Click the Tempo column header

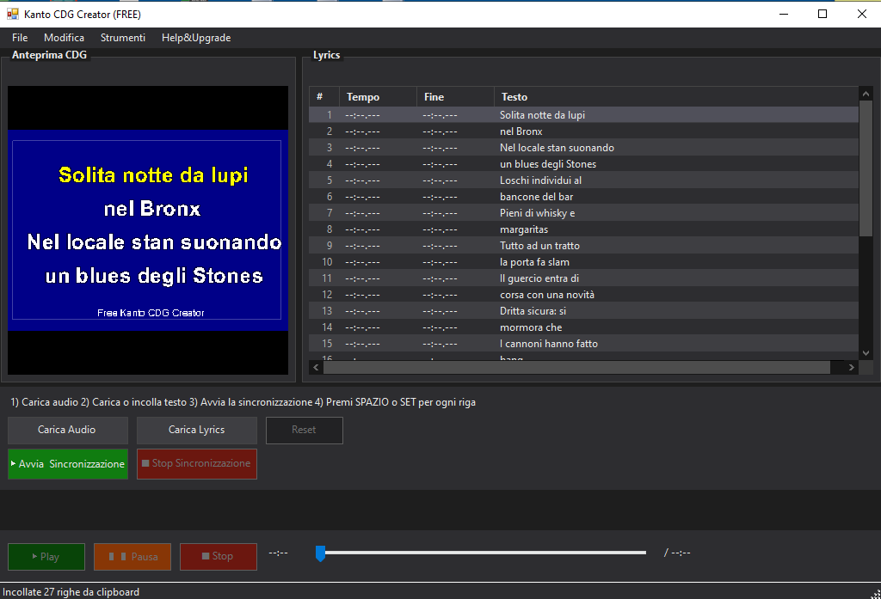coord(377,97)
